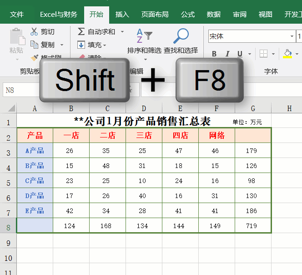The height and width of the screenshot is (275, 302).
Task: Toggle Italic formatting
Action: tap(227, 54)
